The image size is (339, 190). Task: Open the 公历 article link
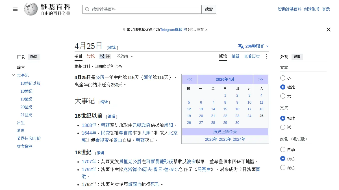100,77
